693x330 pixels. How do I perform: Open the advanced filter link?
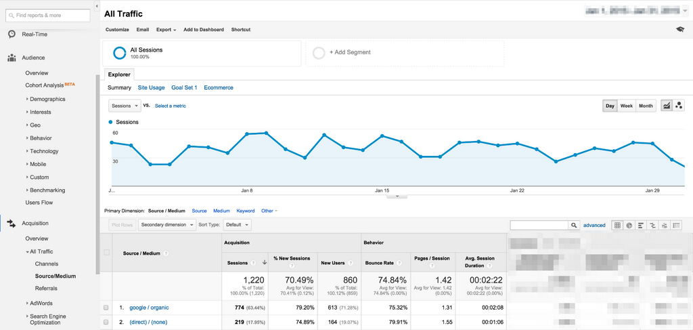(594, 225)
